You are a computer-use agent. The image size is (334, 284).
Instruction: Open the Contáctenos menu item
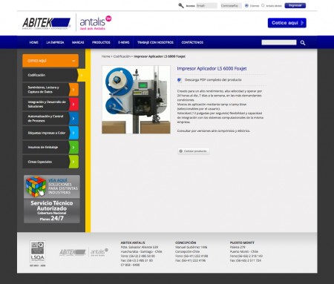click(x=192, y=42)
